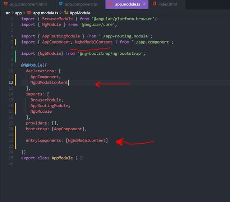Close the app.module.ts tab
Image resolution: width=230 pixels, height=202 pixels.
[x=144, y=4]
